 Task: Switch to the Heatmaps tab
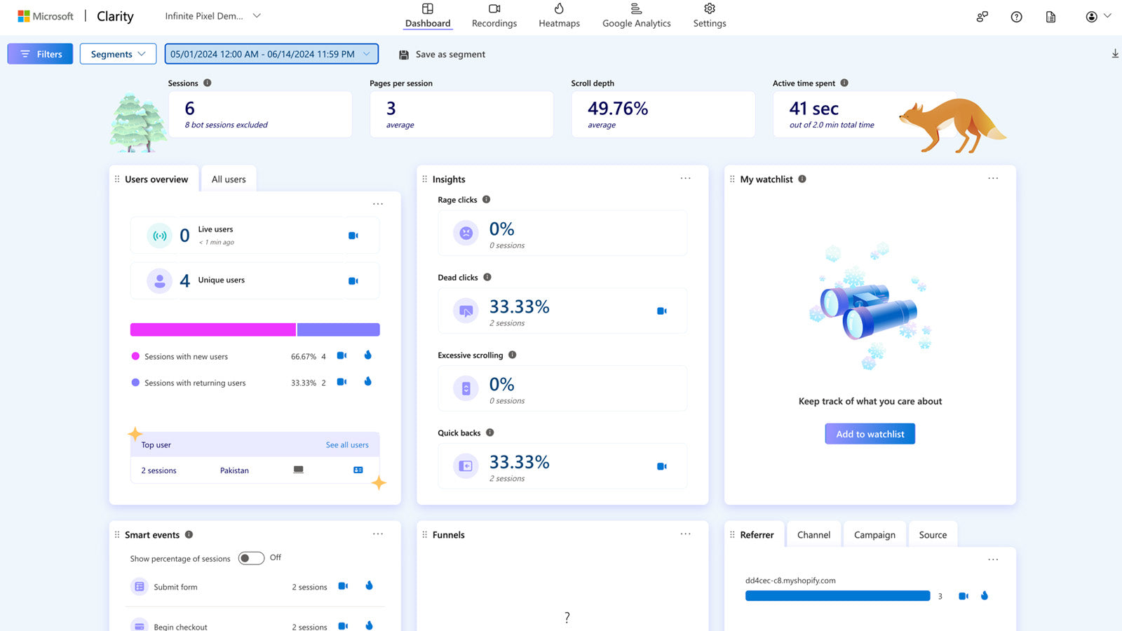click(x=559, y=15)
